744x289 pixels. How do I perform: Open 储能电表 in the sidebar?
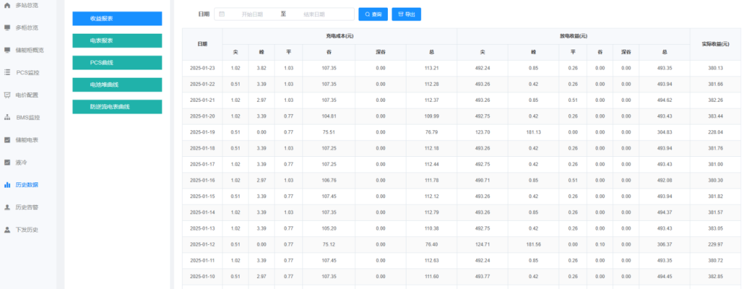tap(27, 140)
